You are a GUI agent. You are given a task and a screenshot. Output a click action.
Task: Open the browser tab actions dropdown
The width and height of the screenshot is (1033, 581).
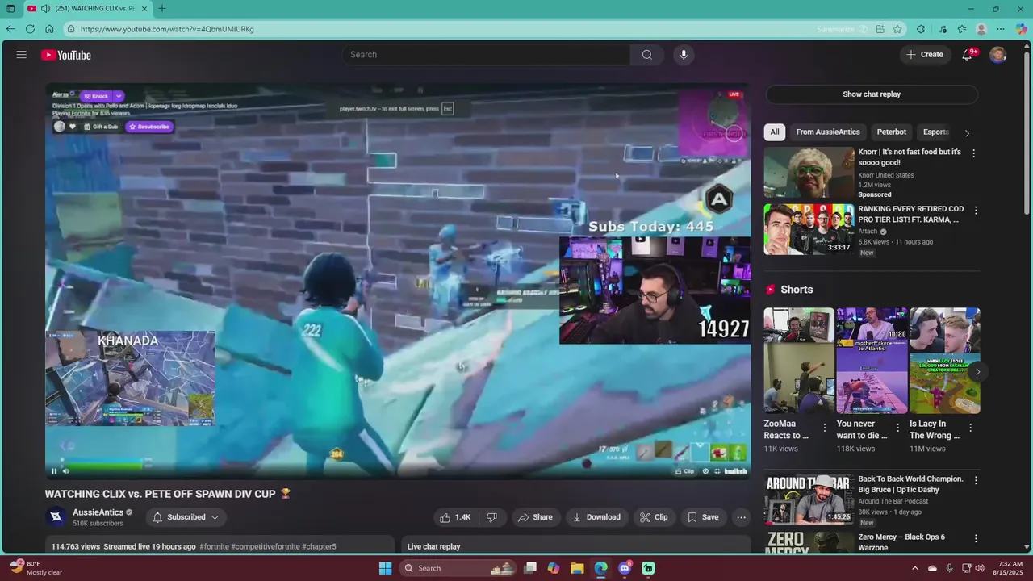(10, 9)
